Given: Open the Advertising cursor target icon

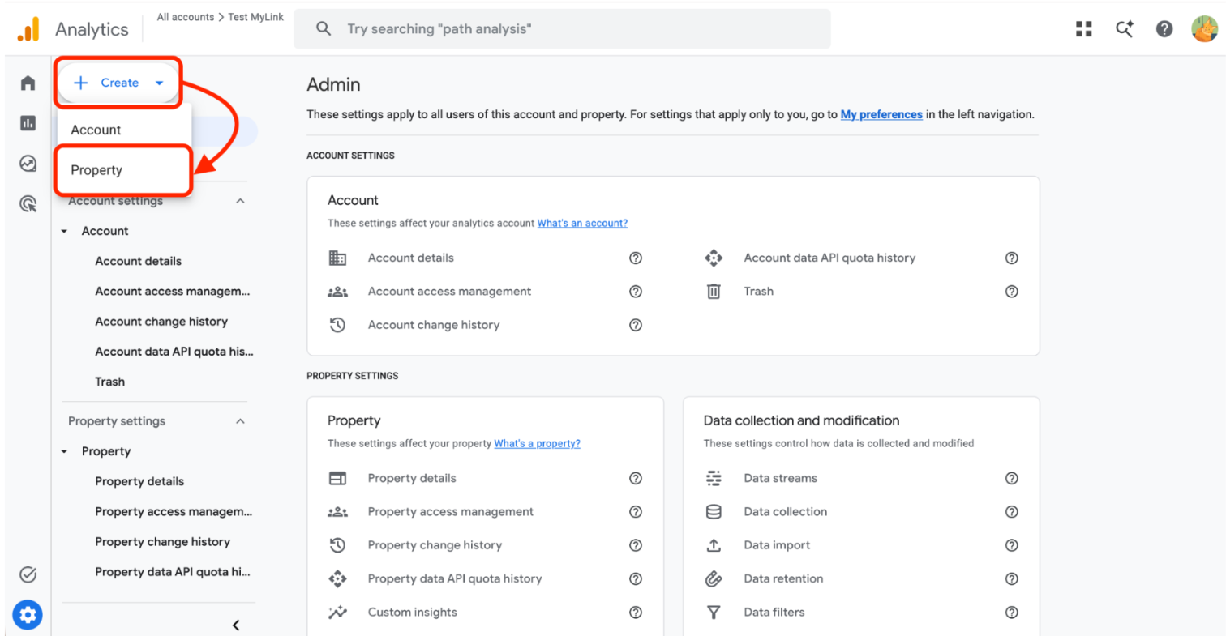Looking at the screenshot, I should coord(28,204).
